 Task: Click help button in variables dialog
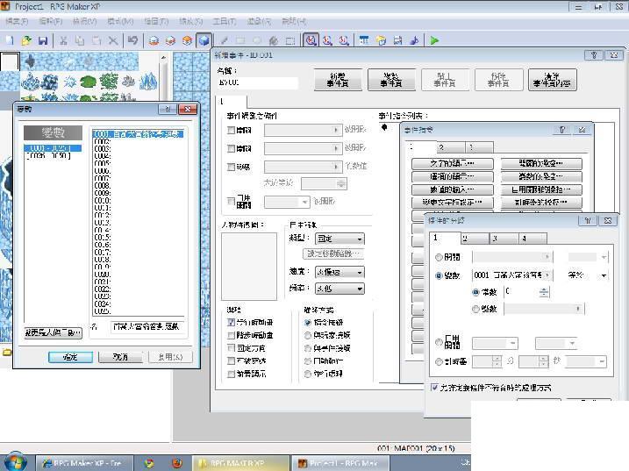pos(168,109)
